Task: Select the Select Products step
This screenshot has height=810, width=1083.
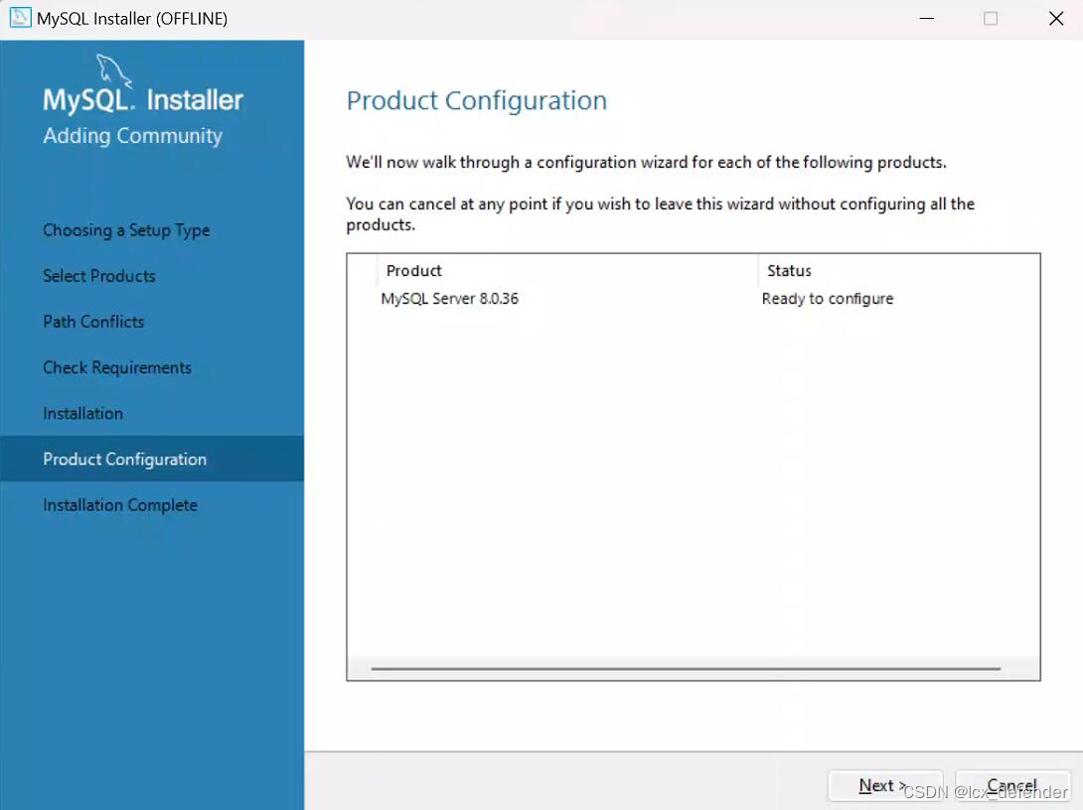Action: (98, 276)
